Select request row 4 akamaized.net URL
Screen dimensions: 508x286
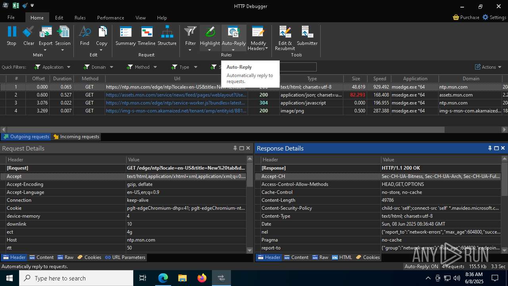[x=176, y=111]
